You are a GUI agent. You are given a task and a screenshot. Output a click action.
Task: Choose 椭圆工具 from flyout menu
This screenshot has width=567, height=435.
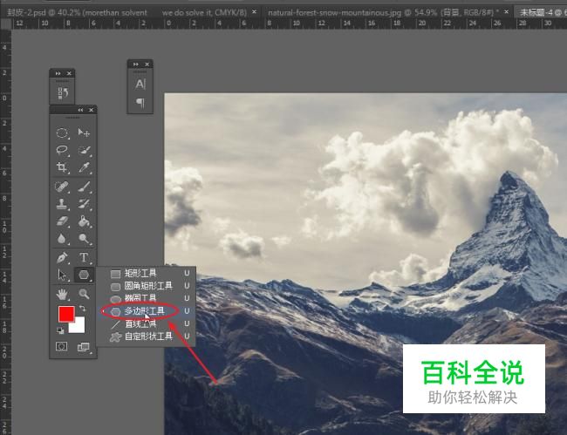pyautogui.click(x=146, y=298)
